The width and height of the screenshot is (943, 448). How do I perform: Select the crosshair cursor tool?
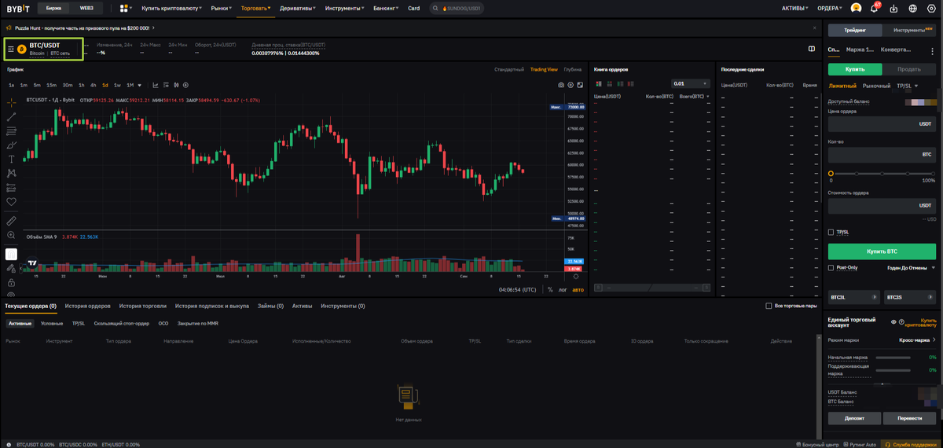pyautogui.click(x=11, y=102)
